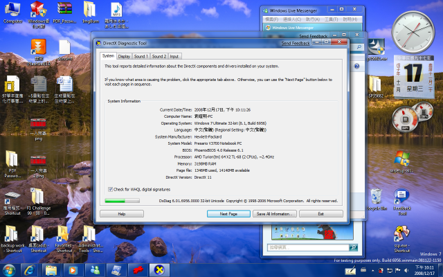Click the Messenger search button
The height and width of the screenshot is (277, 443).
click(x=353, y=247)
